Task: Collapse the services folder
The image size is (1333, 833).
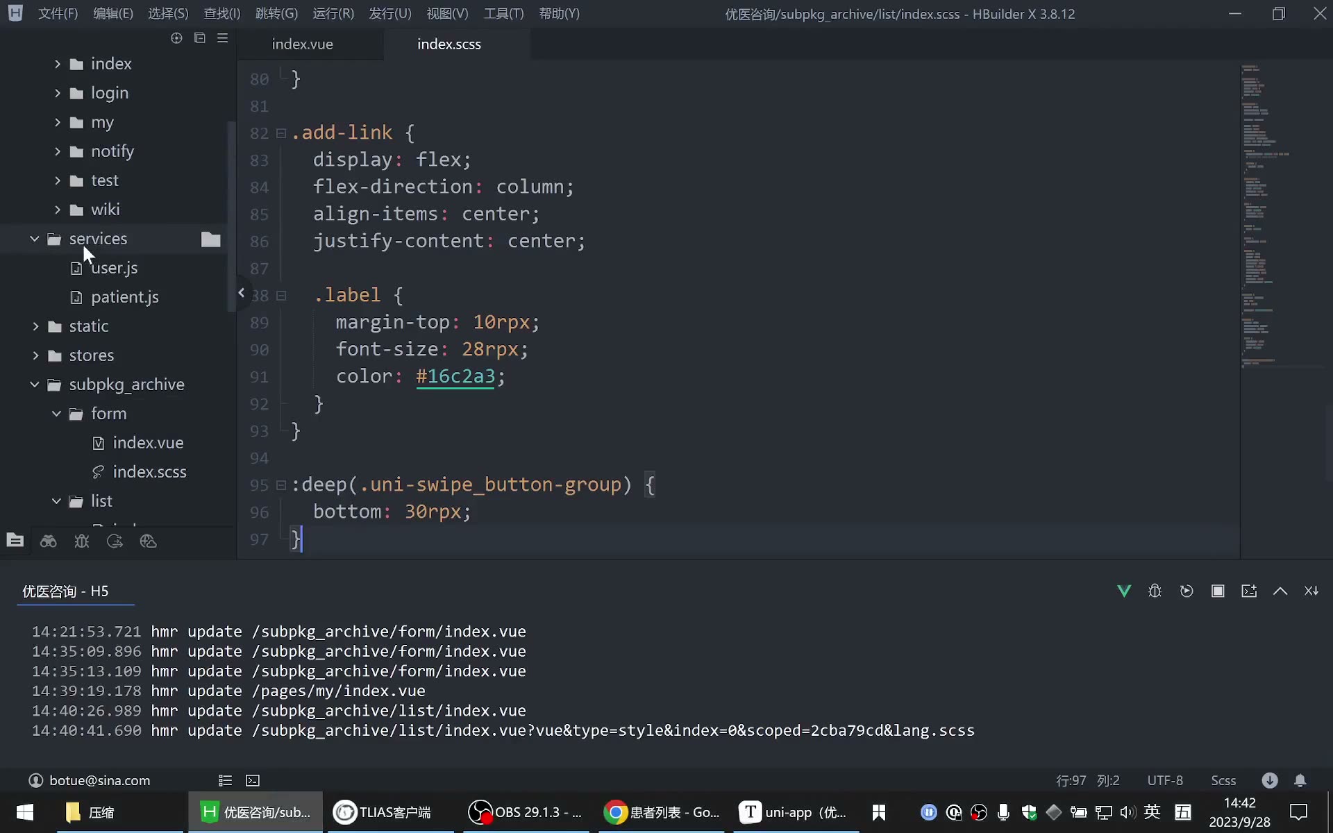Action: [x=35, y=238]
